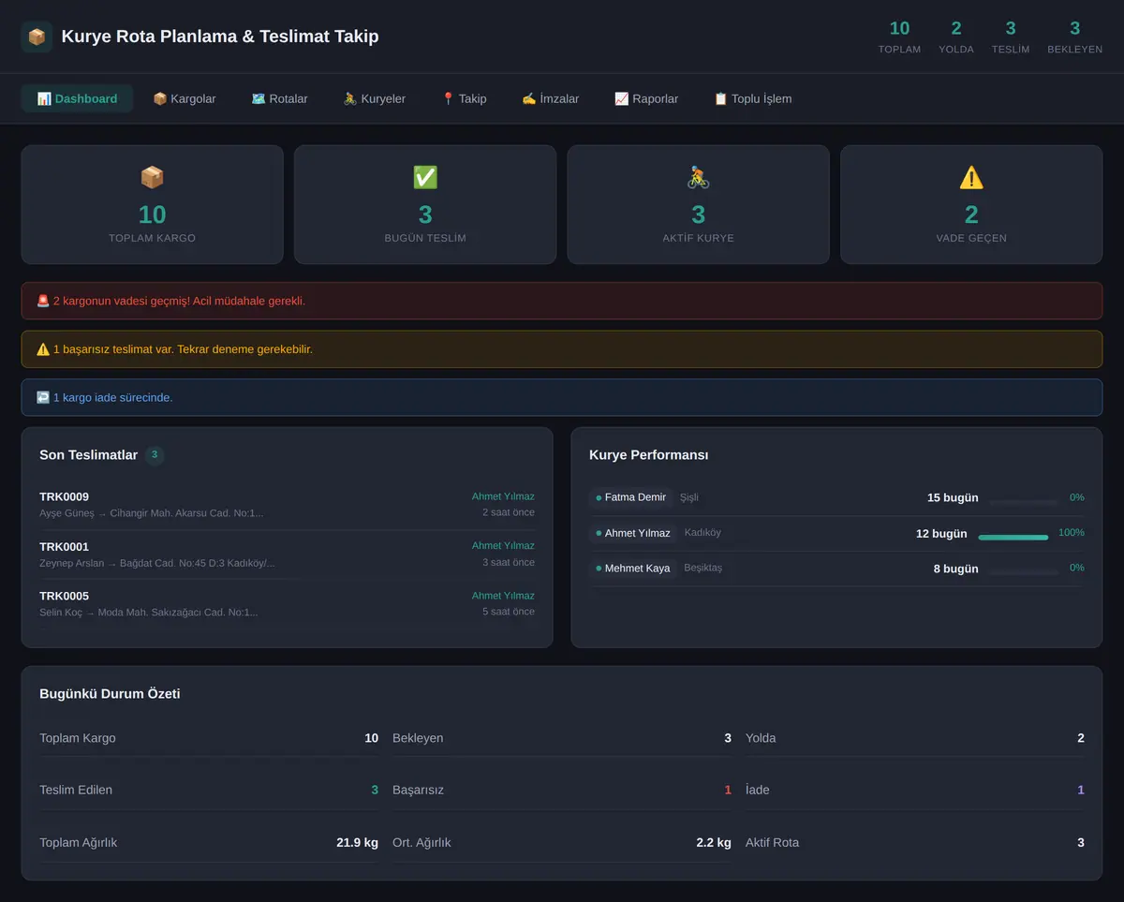
Task: Click the Aktif Rota value in summary
Action: coord(1081,842)
